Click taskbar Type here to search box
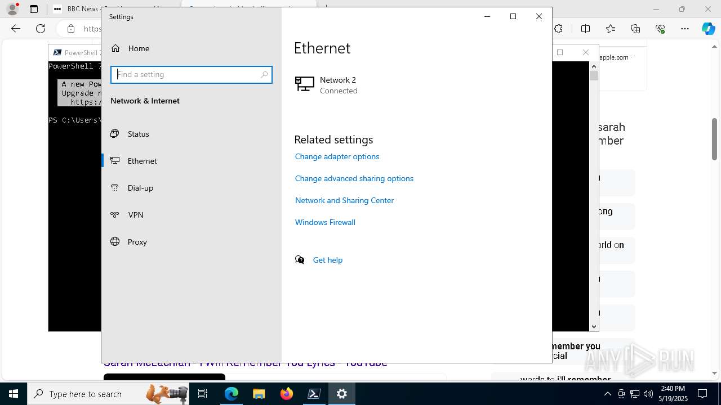This screenshot has width=721, height=405. tap(108, 394)
